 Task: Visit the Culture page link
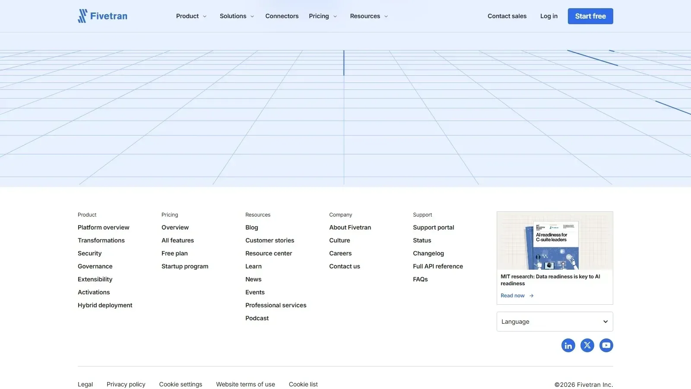tap(339, 240)
